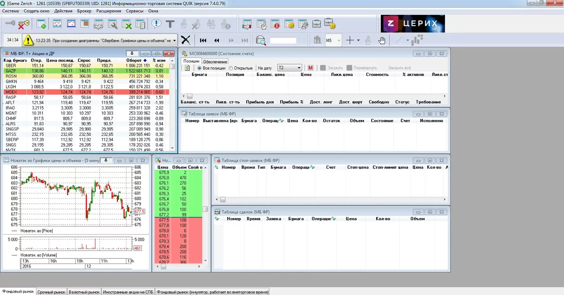Open the T2 date dropdown

coord(289,68)
